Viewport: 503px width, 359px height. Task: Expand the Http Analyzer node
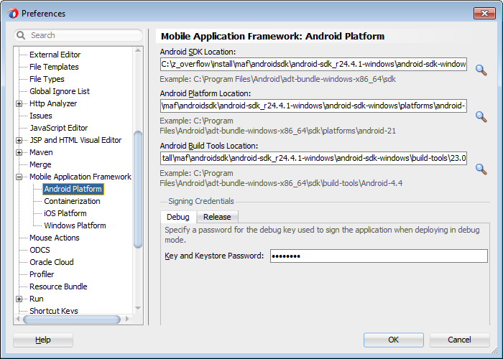pyautogui.click(x=19, y=103)
